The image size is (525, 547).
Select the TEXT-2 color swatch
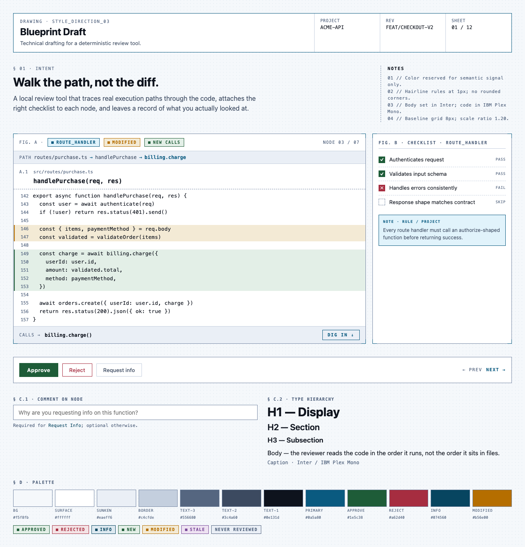(242, 498)
